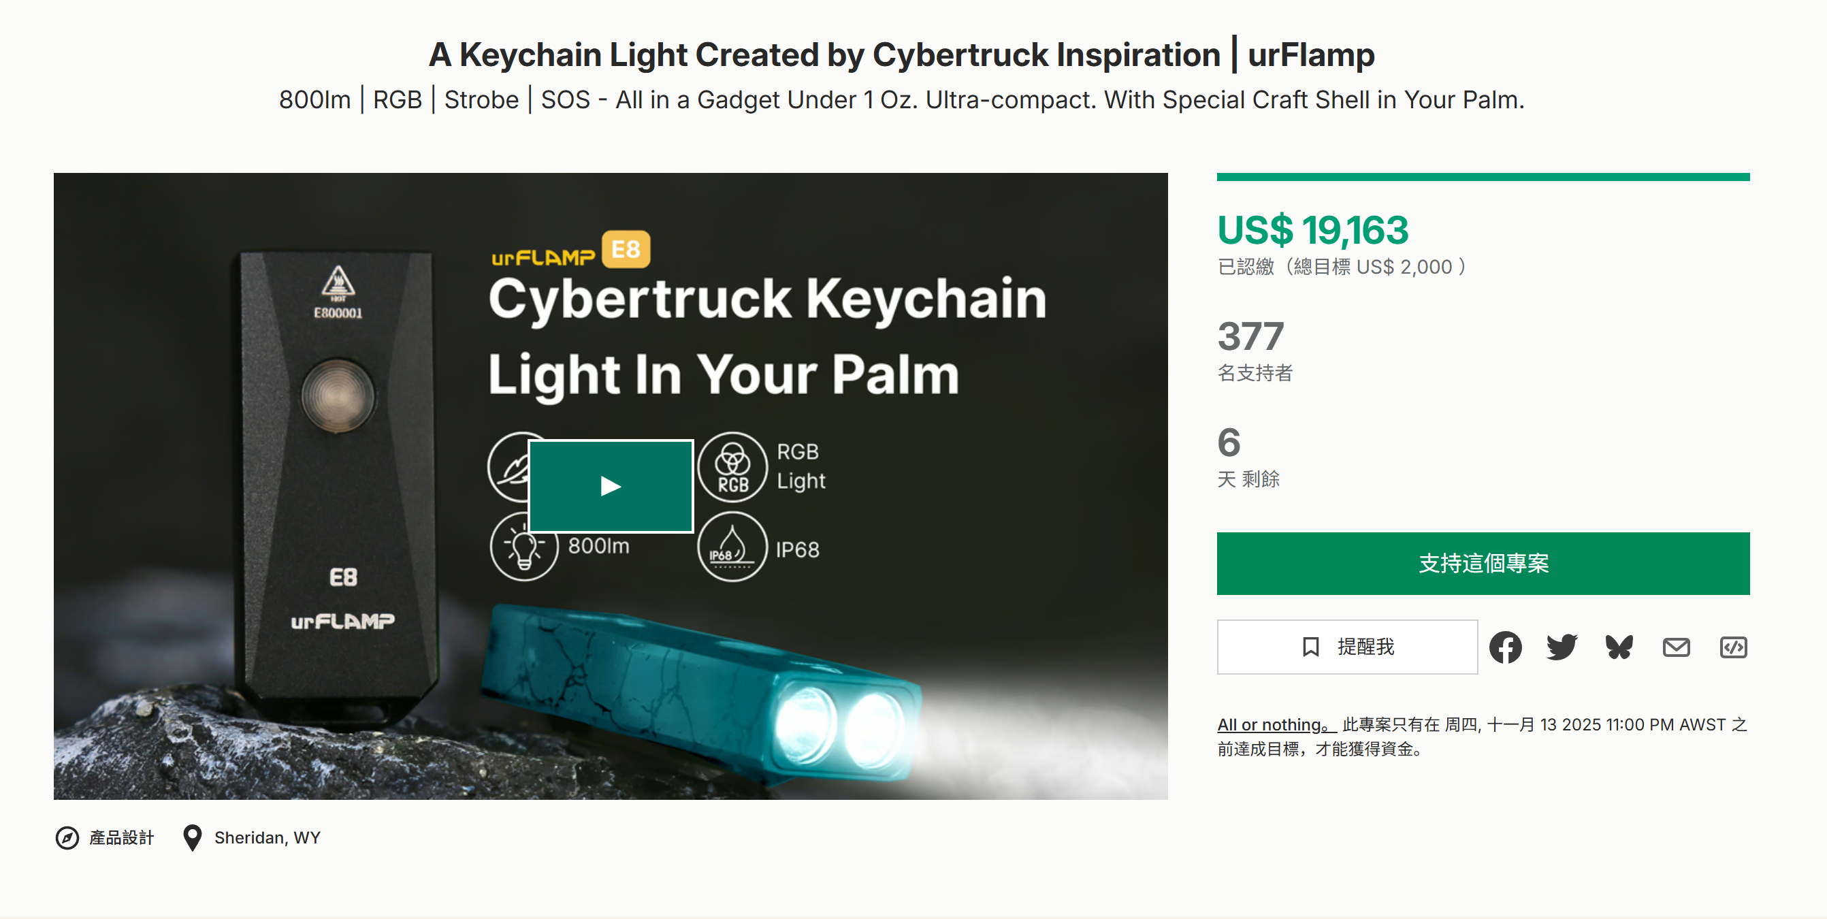Viewport: 1827px width, 919px height.
Task: Click the green funding progress bar
Action: click(1483, 177)
